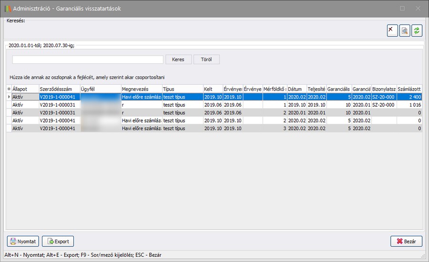Click the Keres search button
This screenshot has width=429, height=262.
pos(178,60)
